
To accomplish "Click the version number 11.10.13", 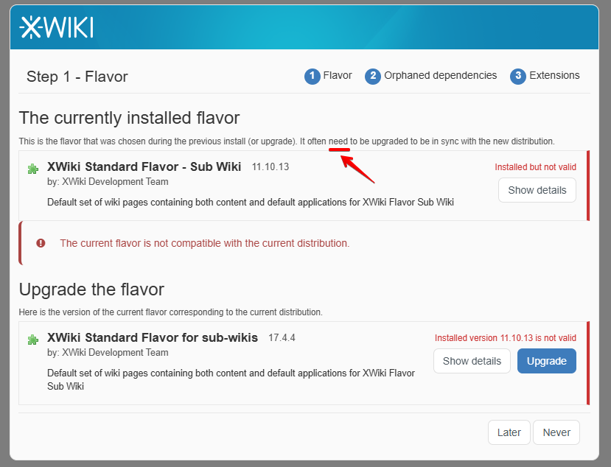I will point(270,167).
